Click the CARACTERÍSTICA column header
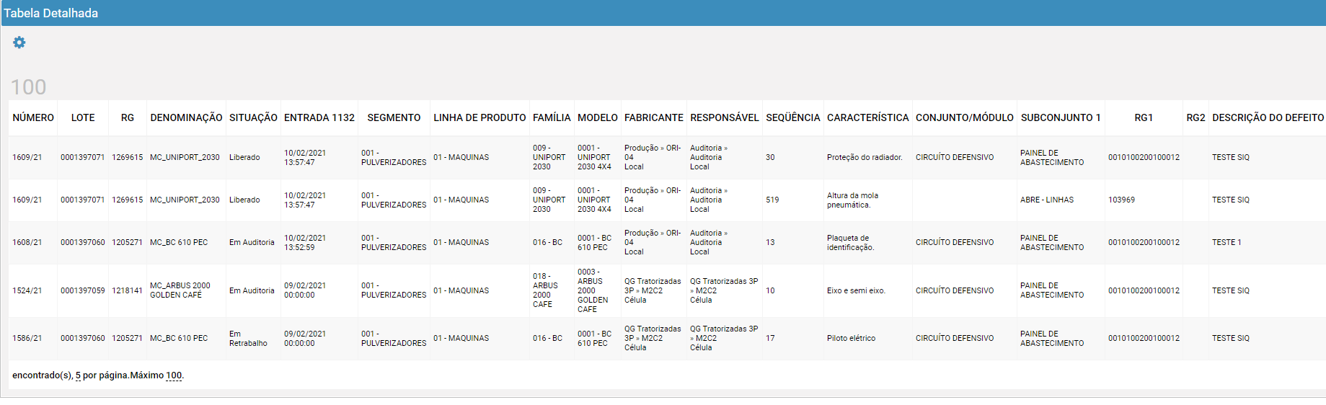 coord(868,117)
